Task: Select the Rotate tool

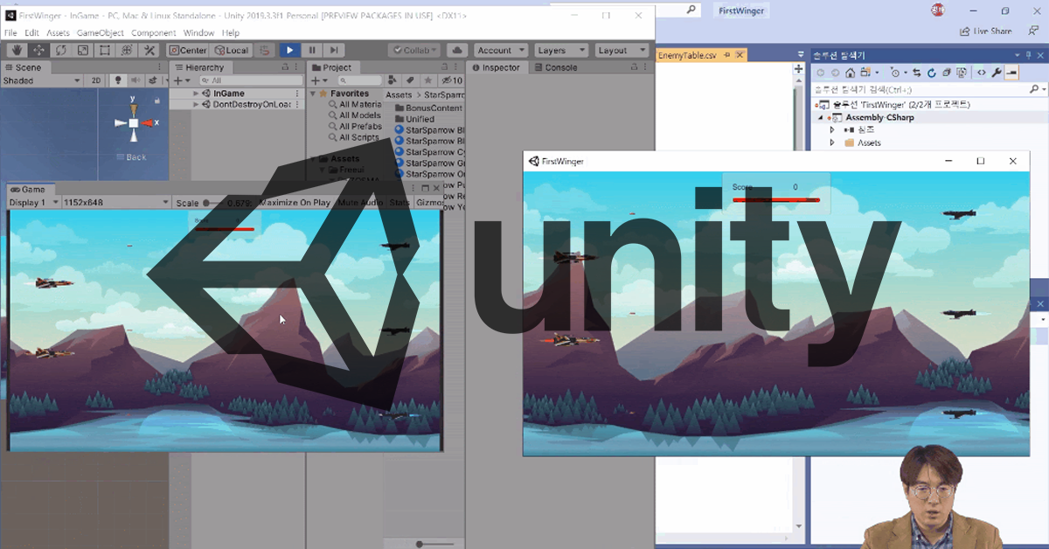Action: pyautogui.click(x=60, y=51)
